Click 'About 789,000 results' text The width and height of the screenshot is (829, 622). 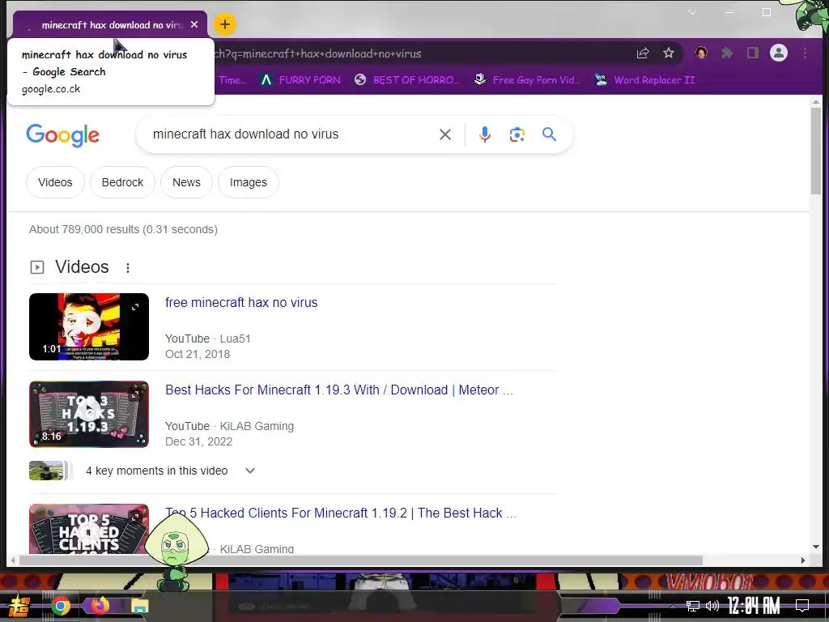[x=123, y=229]
